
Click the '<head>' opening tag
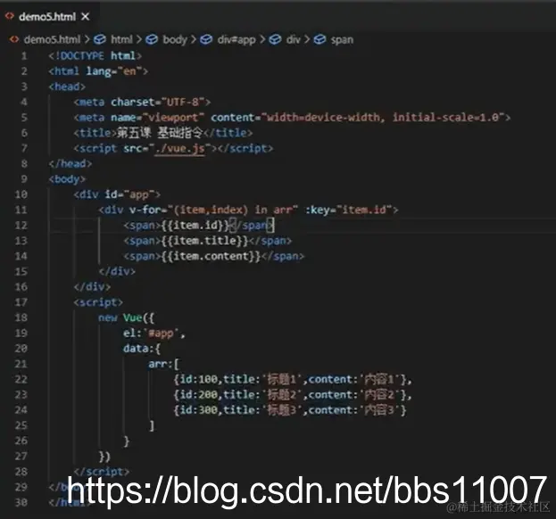click(x=67, y=86)
